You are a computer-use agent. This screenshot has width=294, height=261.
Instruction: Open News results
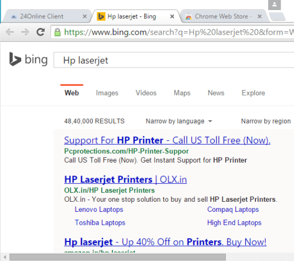pyautogui.click(x=216, y=93)
